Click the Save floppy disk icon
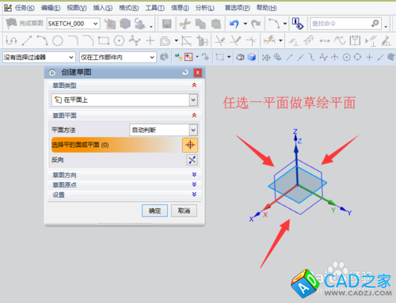 166,24
